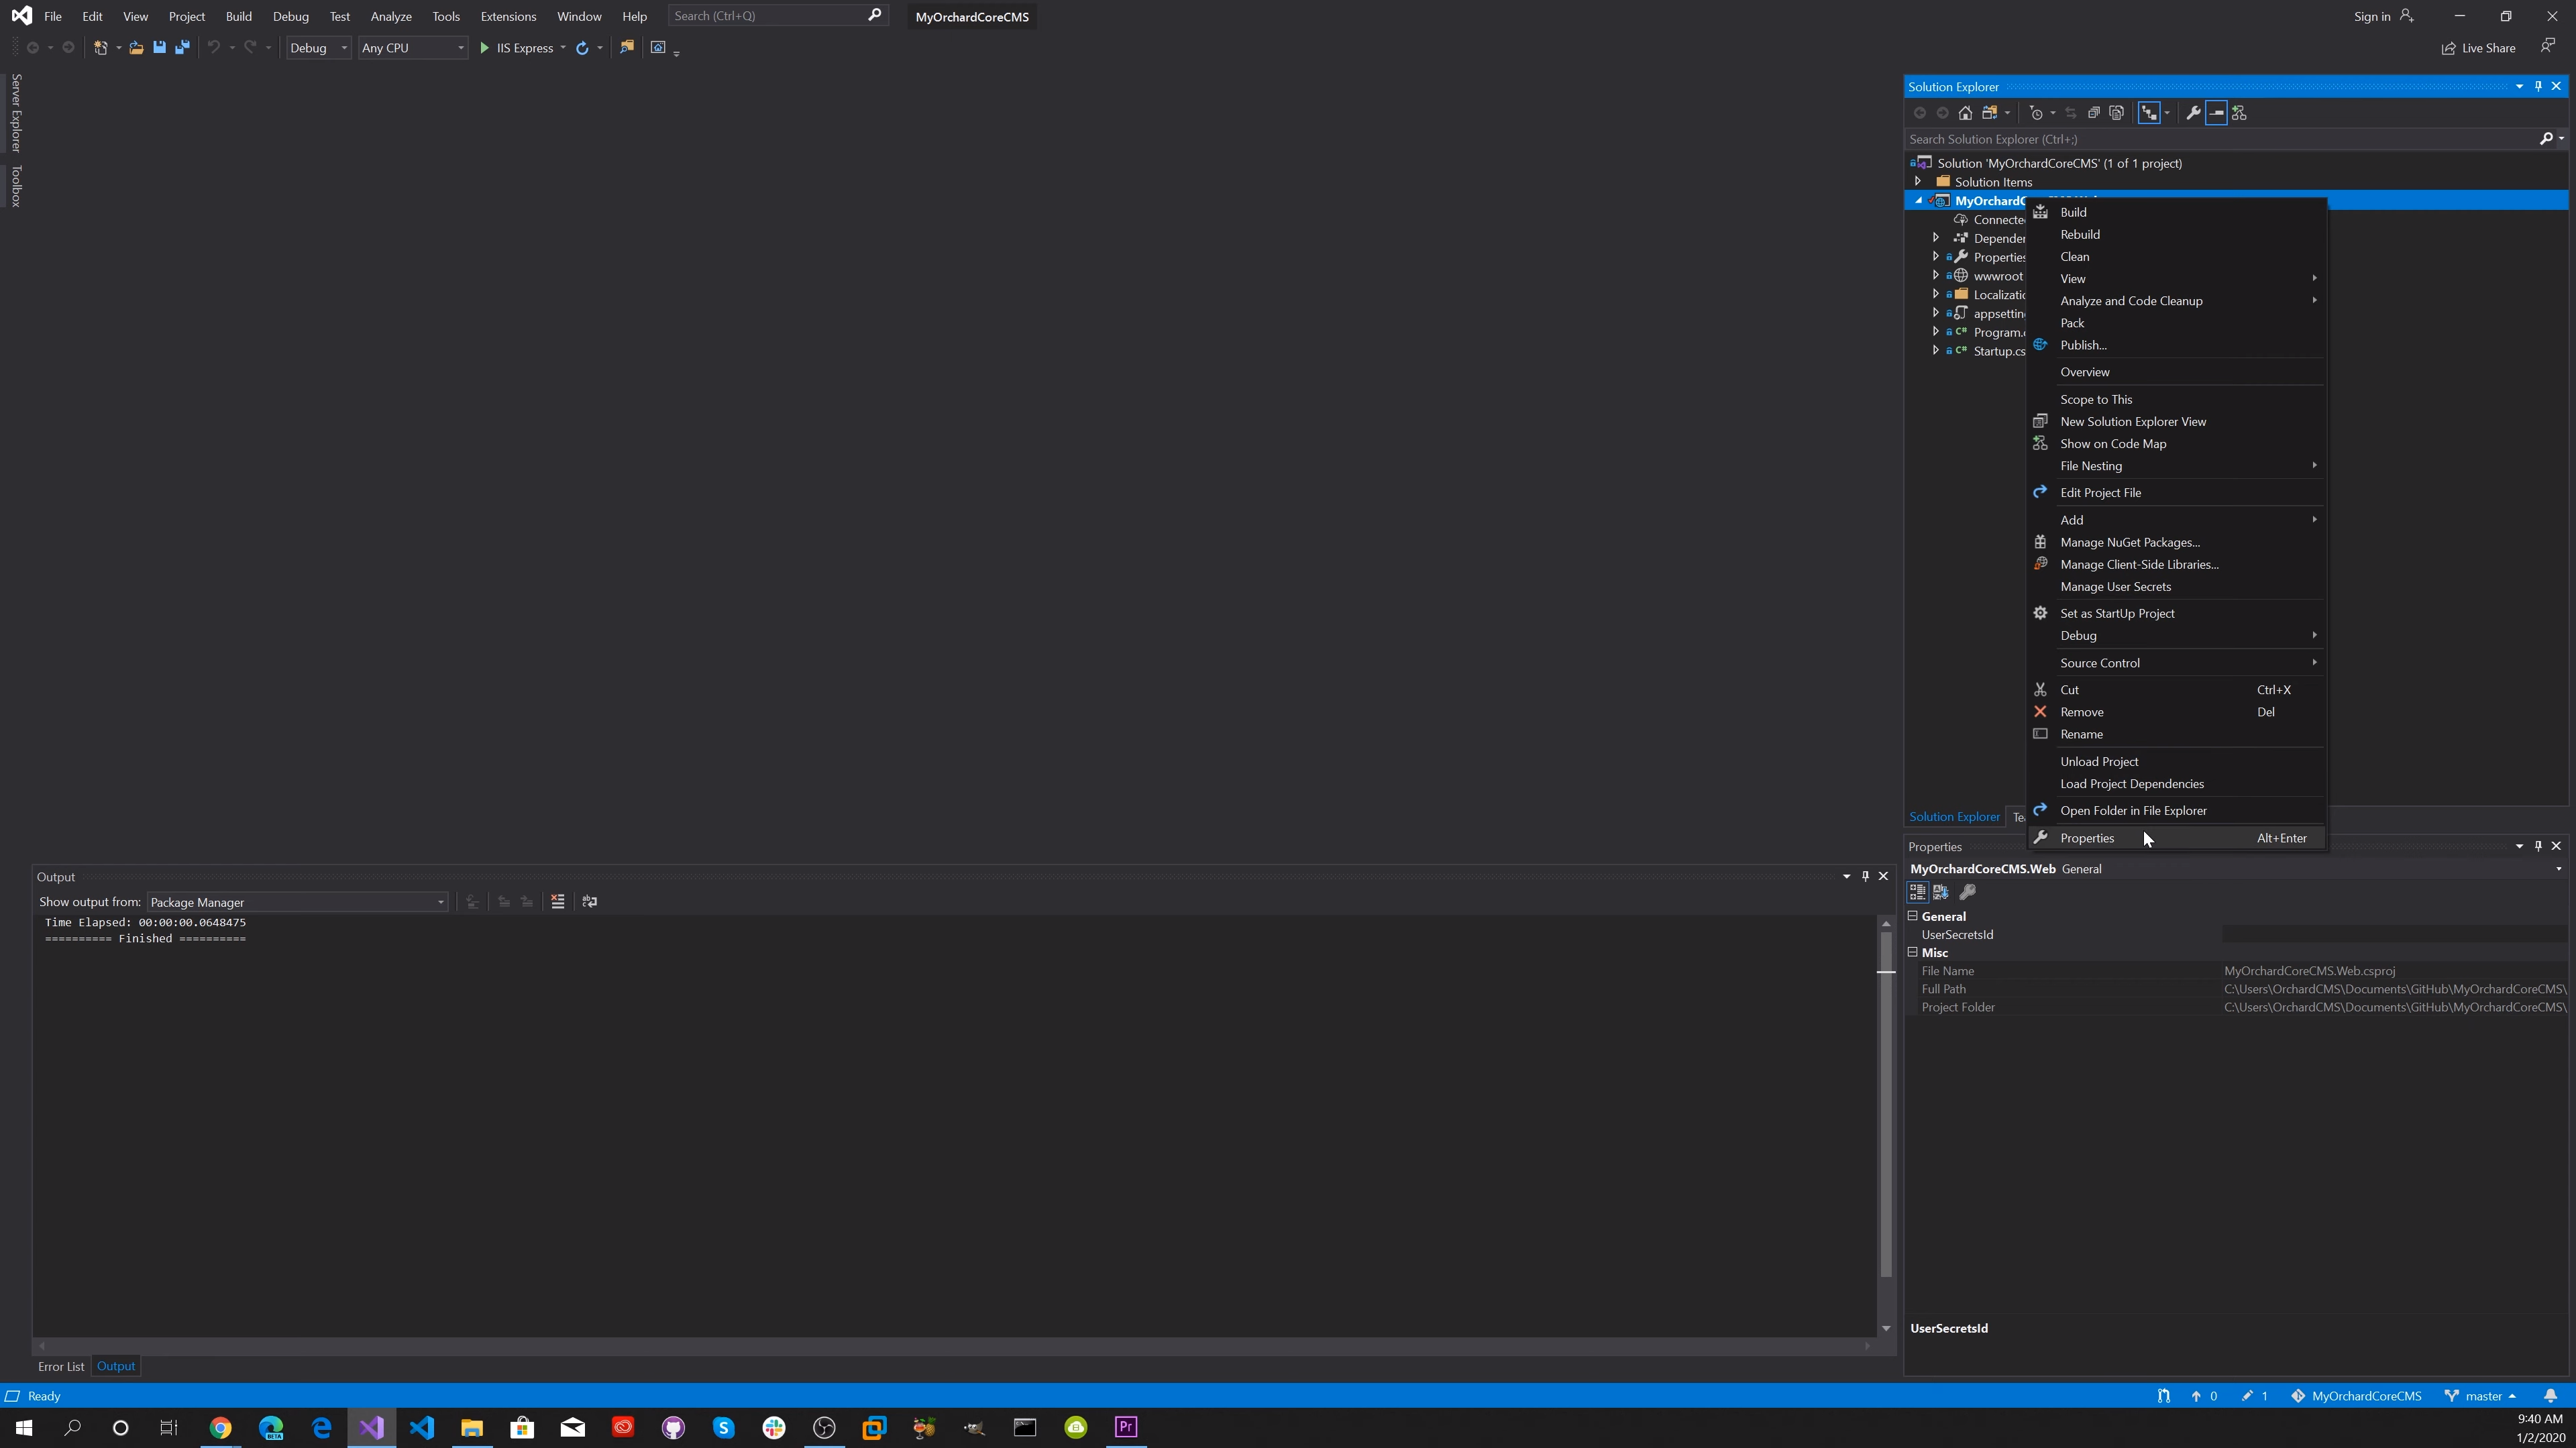This screenshot has height=1448, width=2576.
Task: Open the Server Explorer side tab
Action: coord(16,112)
